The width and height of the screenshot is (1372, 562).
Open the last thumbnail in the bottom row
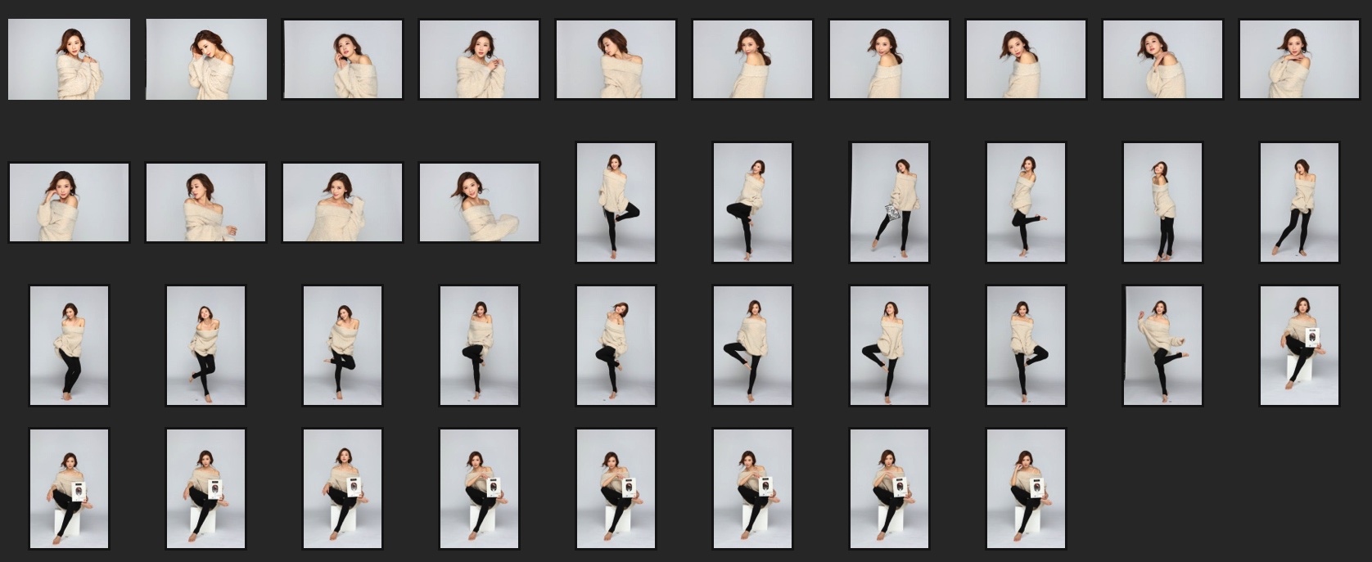[1026, 488]
